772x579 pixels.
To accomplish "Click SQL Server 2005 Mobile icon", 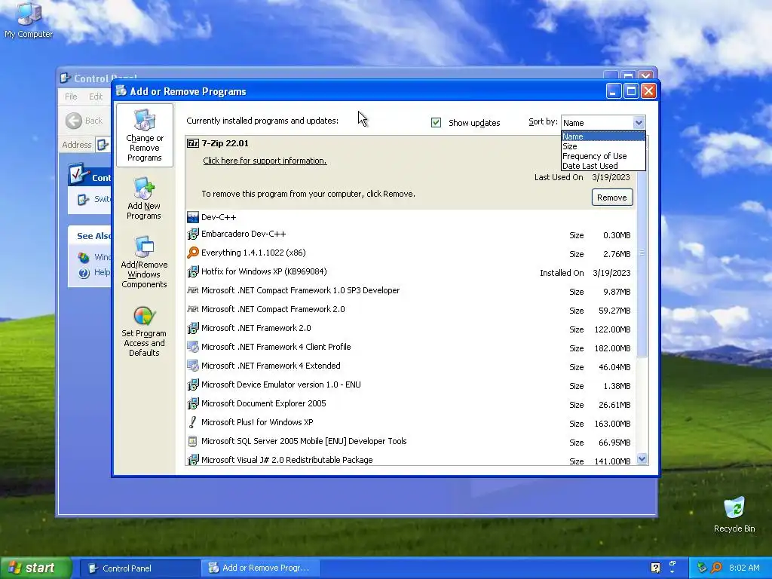I will pyautogui.click(x=193, y=441).
